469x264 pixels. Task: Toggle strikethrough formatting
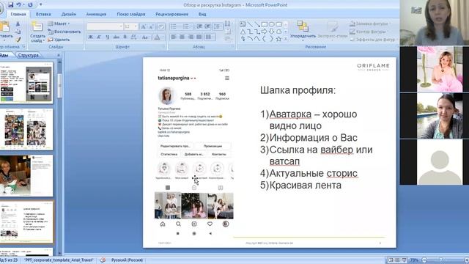(117, 37)
